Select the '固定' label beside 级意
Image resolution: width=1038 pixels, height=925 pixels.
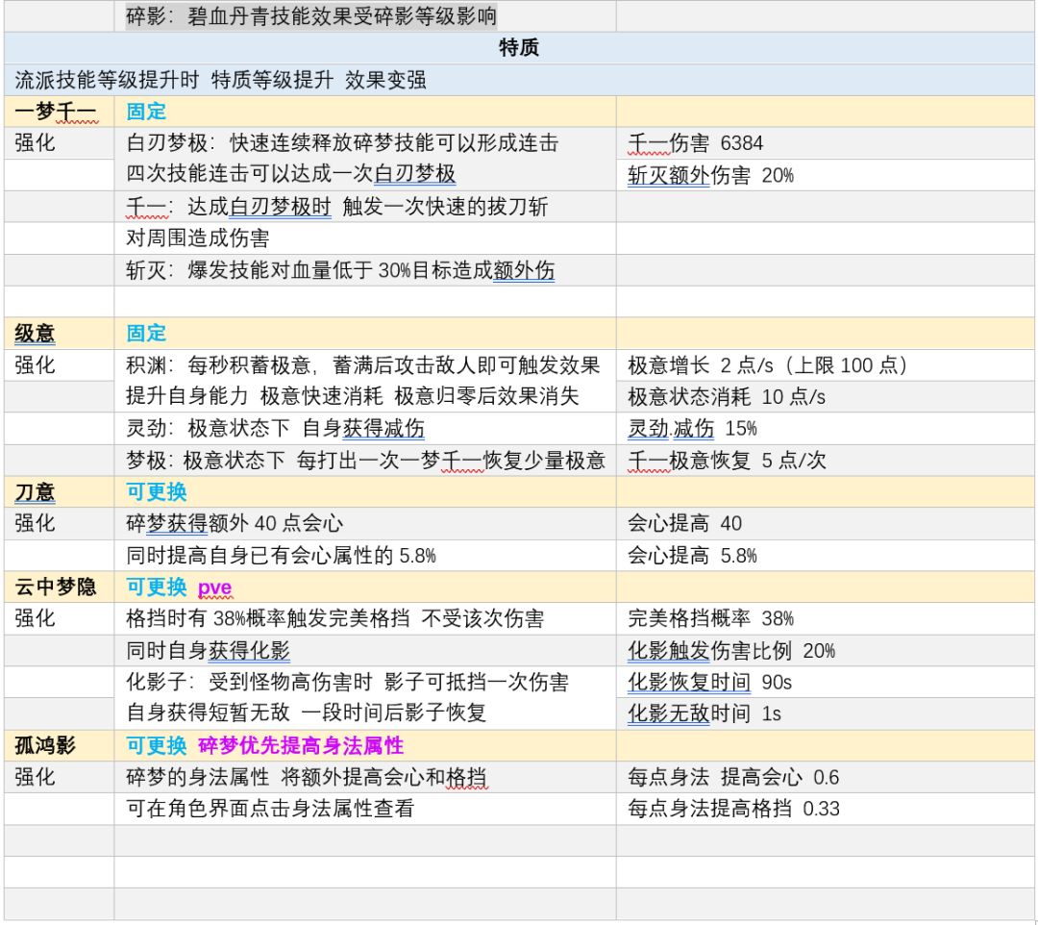[x=146, y=333]
